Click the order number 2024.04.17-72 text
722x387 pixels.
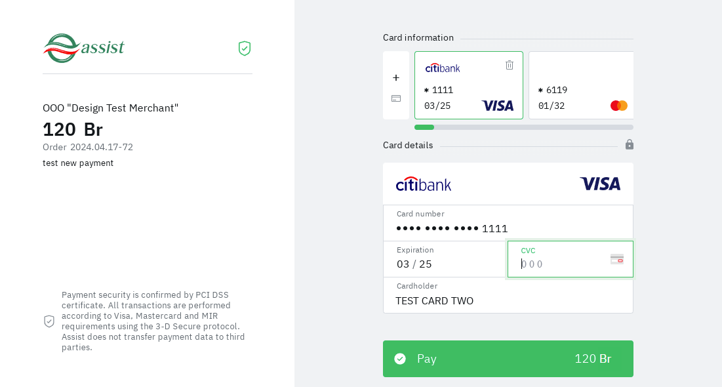[x=102, y=147]
